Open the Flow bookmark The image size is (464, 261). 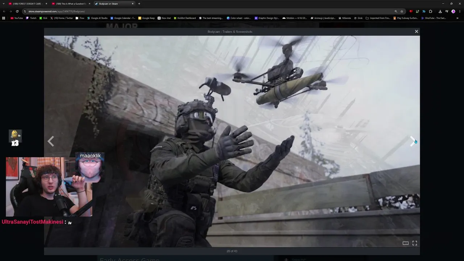point(80,18)
